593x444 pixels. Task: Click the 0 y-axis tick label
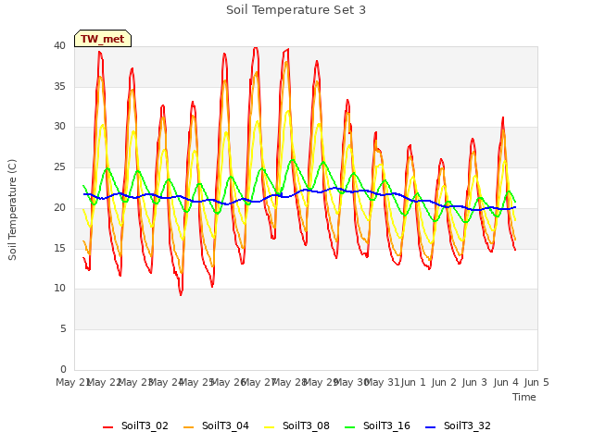tap(63, 369)
